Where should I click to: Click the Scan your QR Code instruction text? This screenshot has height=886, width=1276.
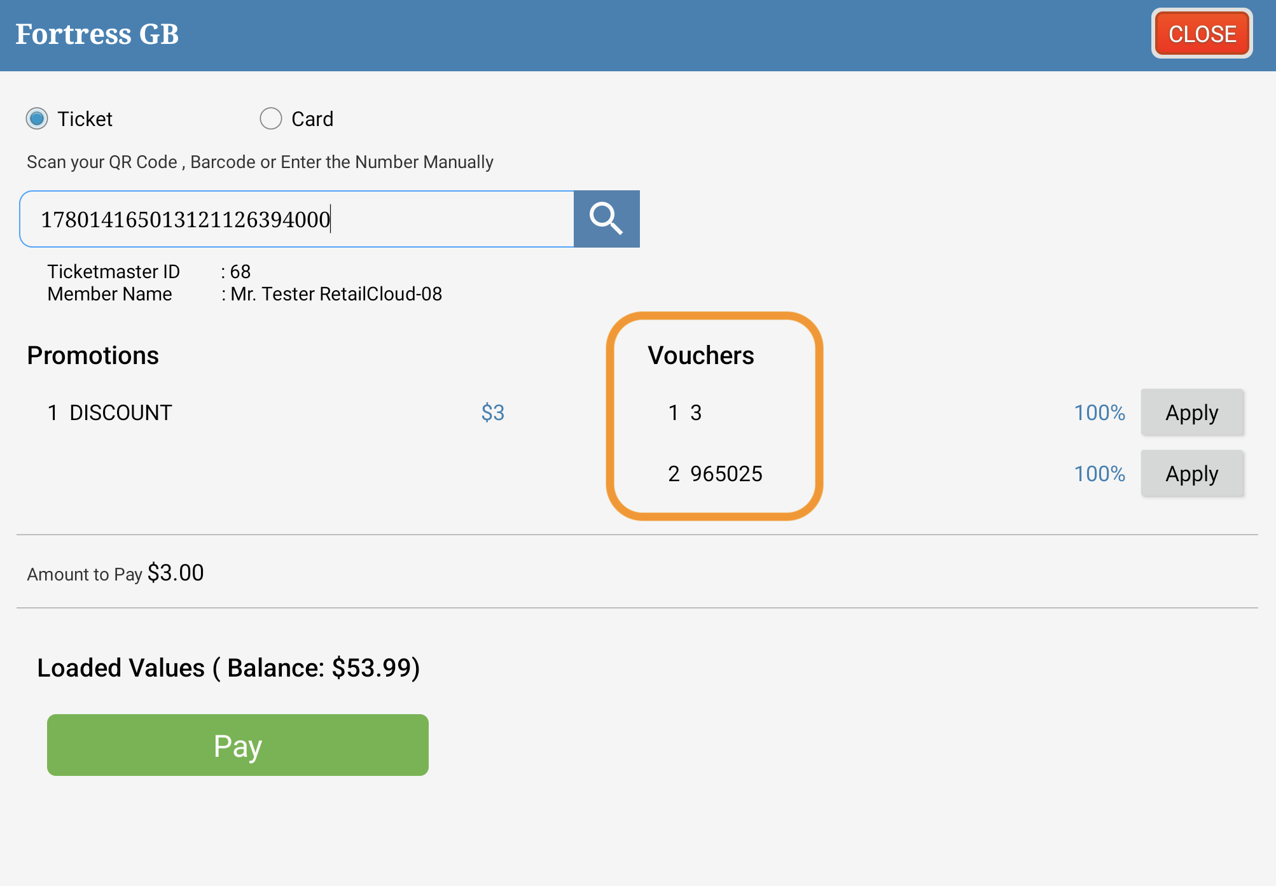260,162
